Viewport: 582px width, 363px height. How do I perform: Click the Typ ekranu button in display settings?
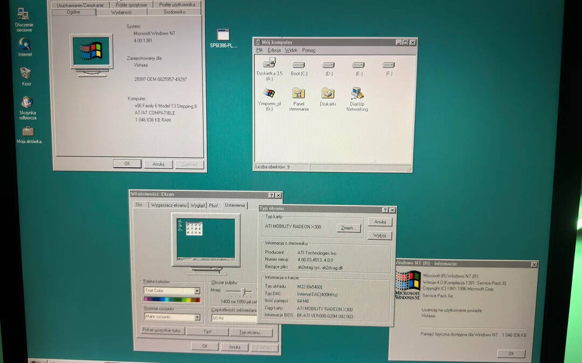251,332
